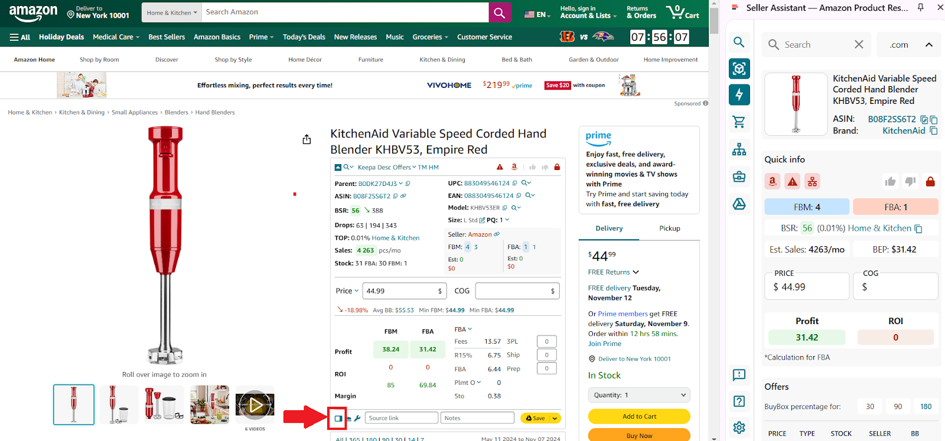Open UPC search dropdown magnifier
945x441 pixels.
526,183
